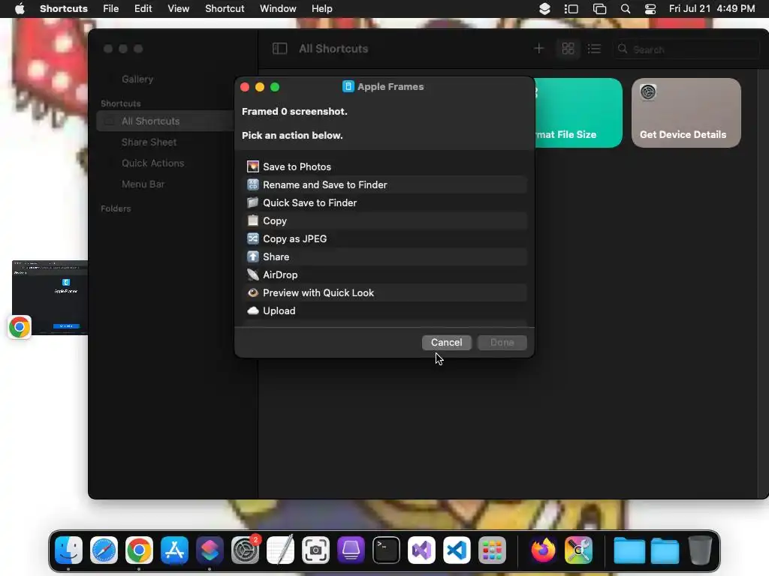Open Finder from the Dock
769x576 pixels.
(68, 550)
